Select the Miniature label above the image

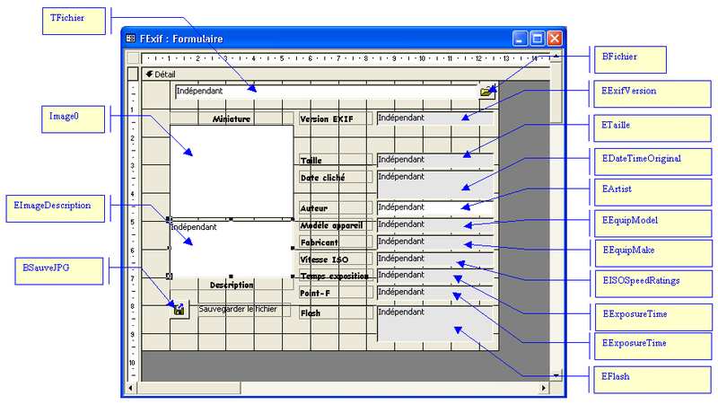coord(232,119)
